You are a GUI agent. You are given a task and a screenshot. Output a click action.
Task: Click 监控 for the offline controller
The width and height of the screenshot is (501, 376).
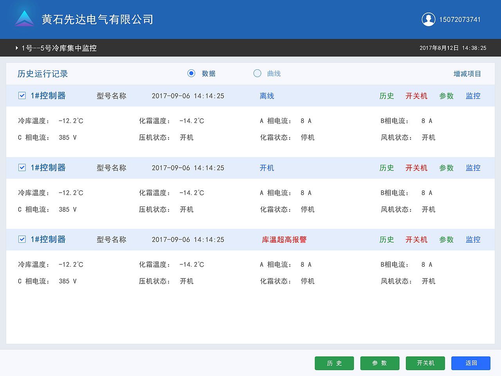[x=473, y=95]
